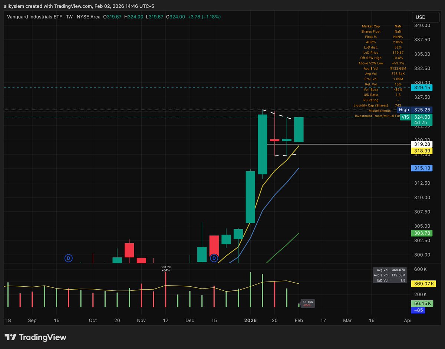Click the 2026 label on time axis
Image resolution: width=445 pixels, height=349 pixels.
tap(251, 320)
